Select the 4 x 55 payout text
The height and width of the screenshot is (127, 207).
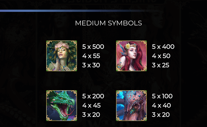coord(91,56)
